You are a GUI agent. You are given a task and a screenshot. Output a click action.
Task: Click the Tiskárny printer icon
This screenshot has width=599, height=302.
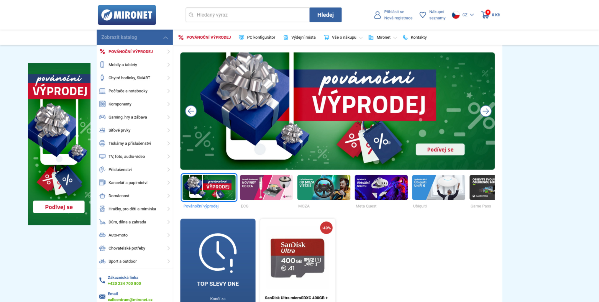102,143
